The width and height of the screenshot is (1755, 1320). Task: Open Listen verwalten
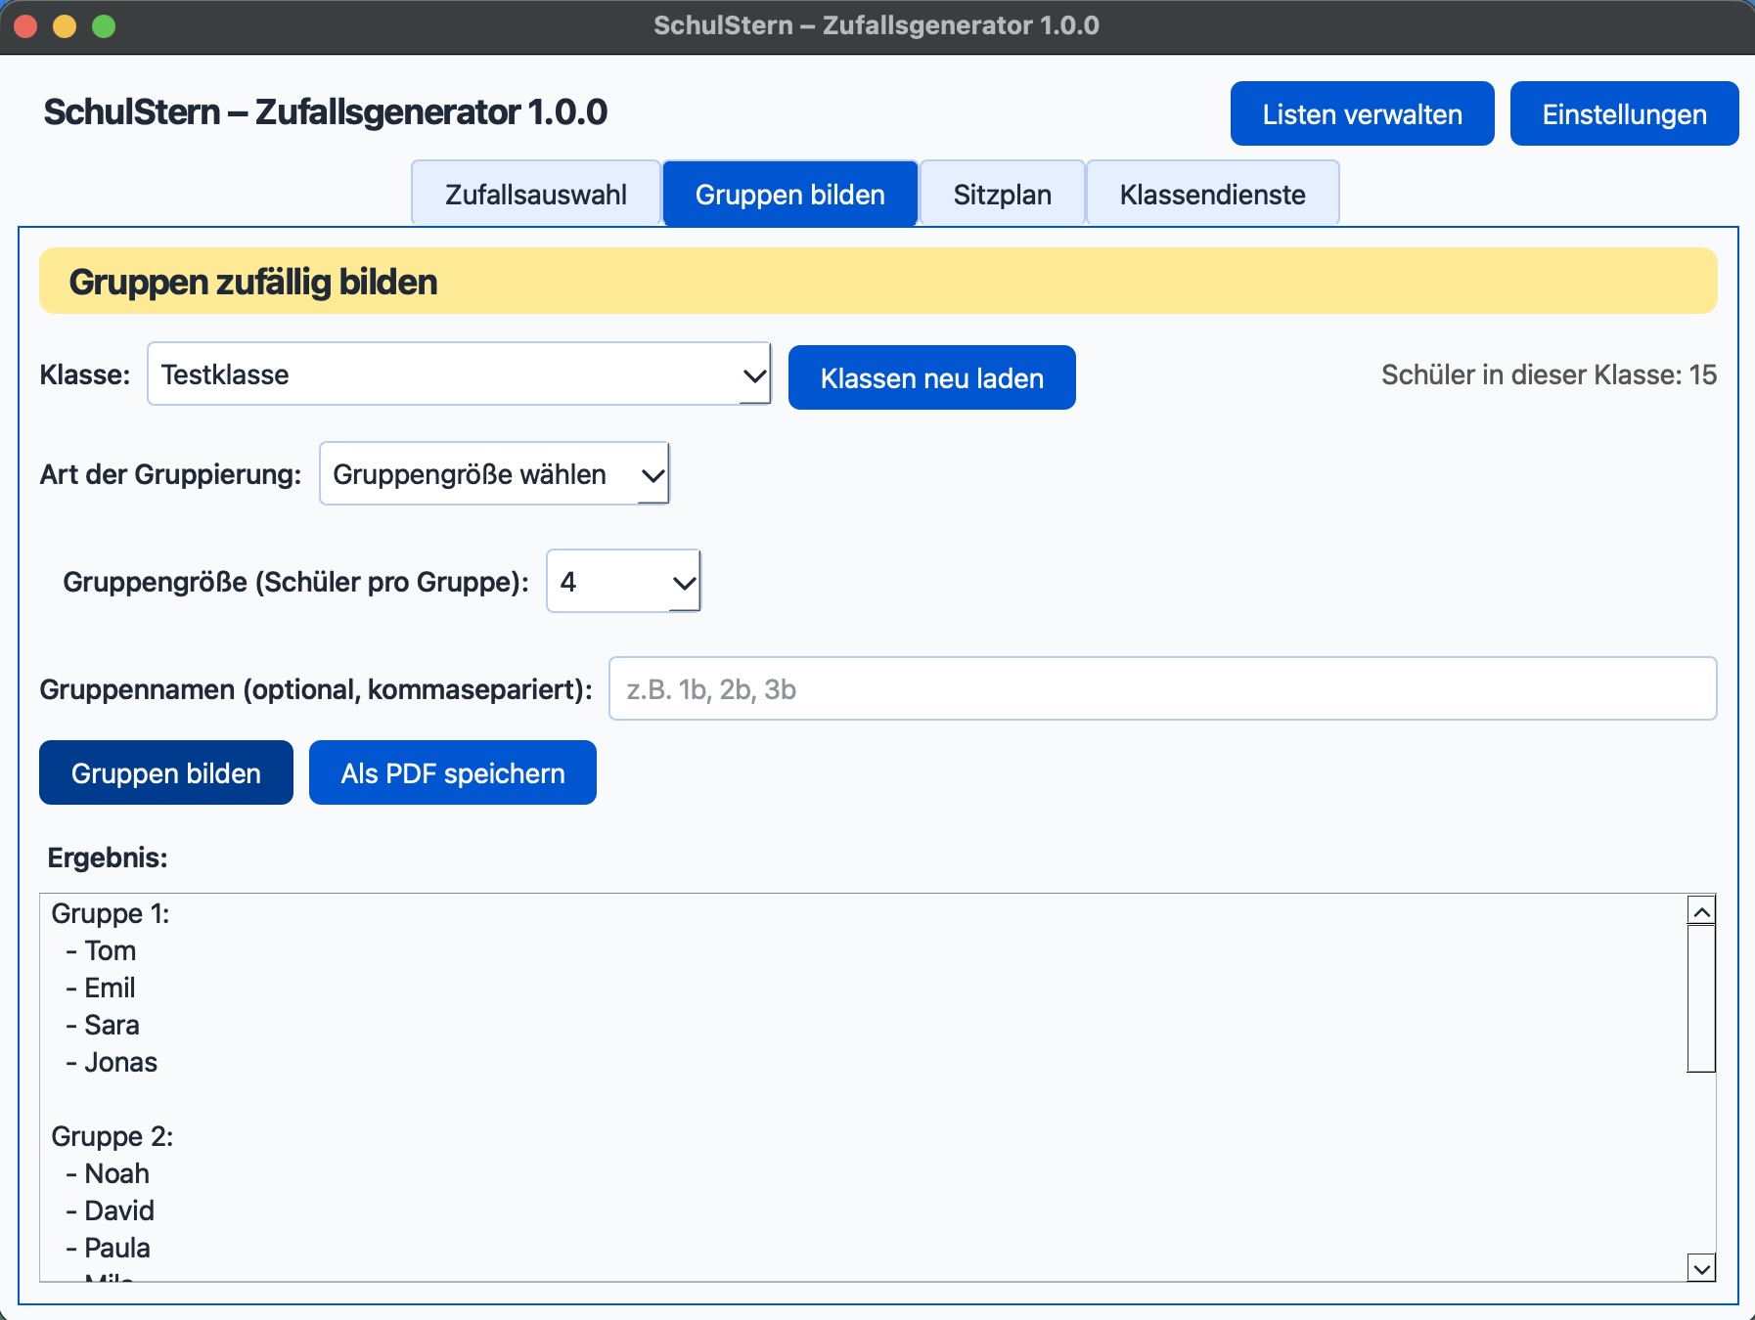1363,113
